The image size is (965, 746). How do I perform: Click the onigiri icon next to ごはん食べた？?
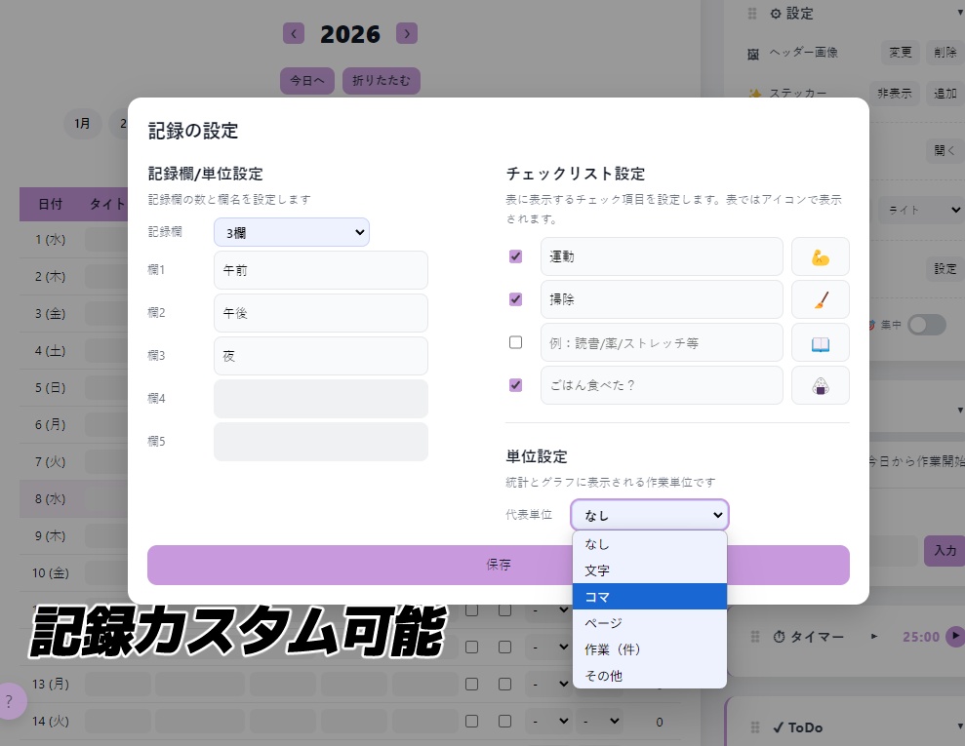coord(820,385)
